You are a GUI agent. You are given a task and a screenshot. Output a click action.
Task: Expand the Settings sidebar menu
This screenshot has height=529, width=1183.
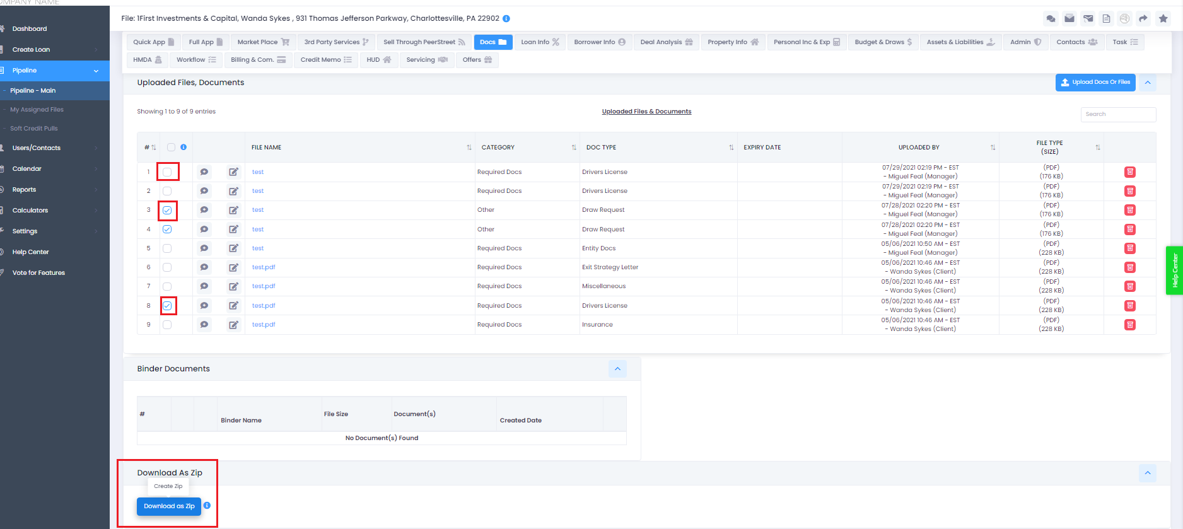pyautogui.click(x=55, y=231)
